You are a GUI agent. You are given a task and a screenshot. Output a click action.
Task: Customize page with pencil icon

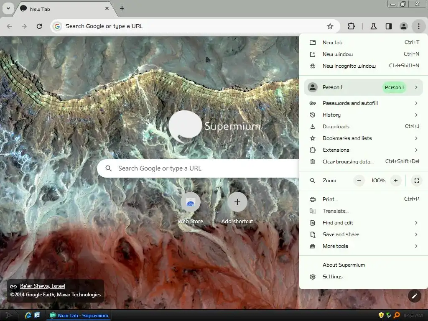[414, 296]
